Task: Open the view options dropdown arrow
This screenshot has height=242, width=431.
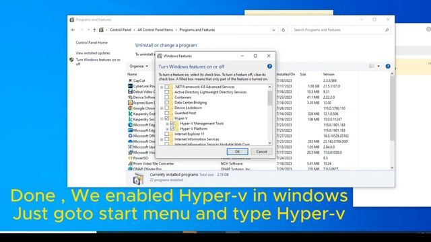Action: click(x=378, y=66)
